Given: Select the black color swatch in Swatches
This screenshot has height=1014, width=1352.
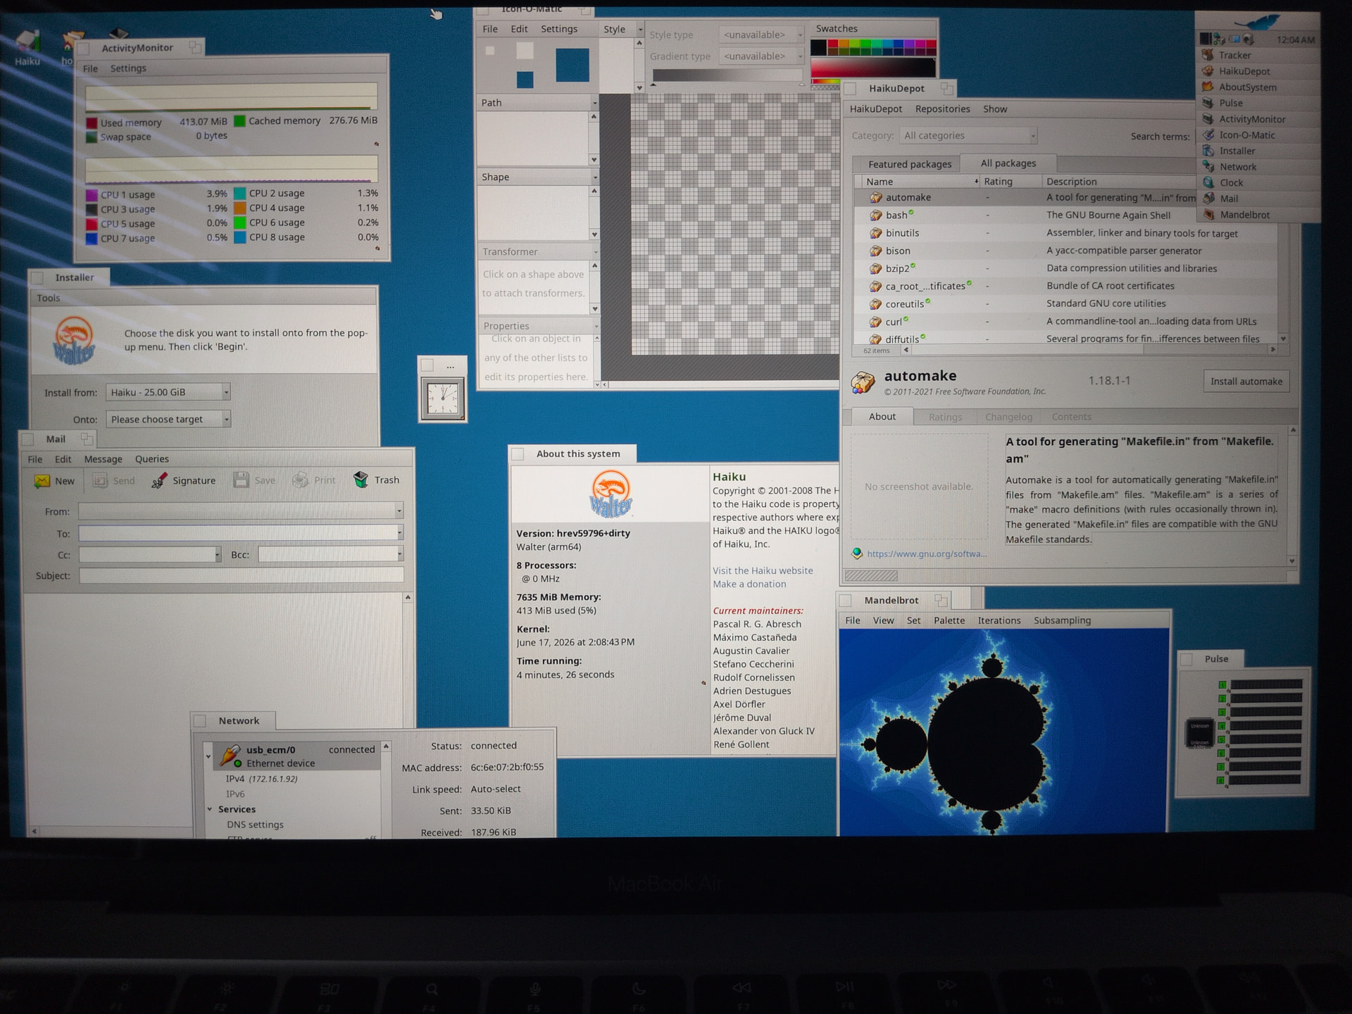Looking at the screenshot, I should 818,47.
